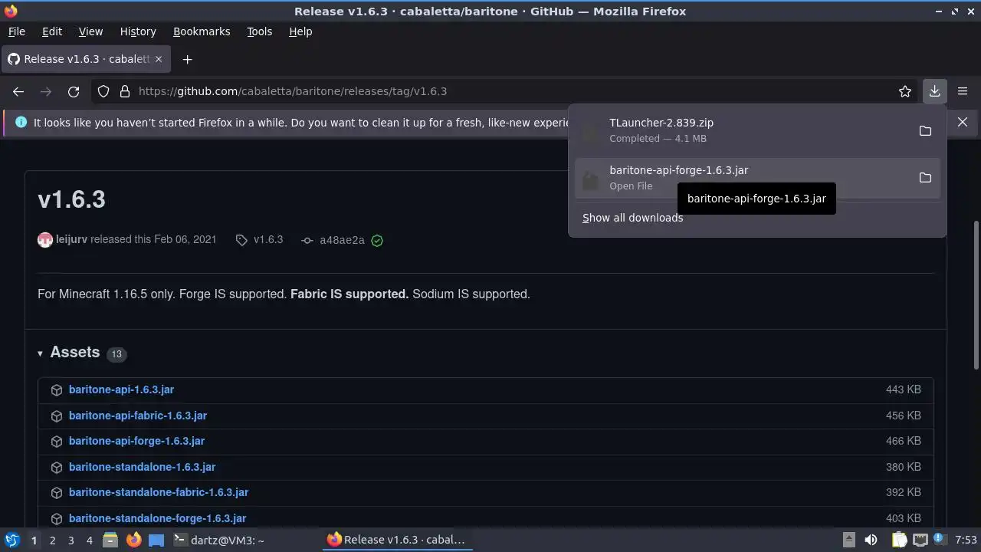Close the Release v1.6.3 tab
Viewport: 981px width, 552px height.
(x=159, y=59)
